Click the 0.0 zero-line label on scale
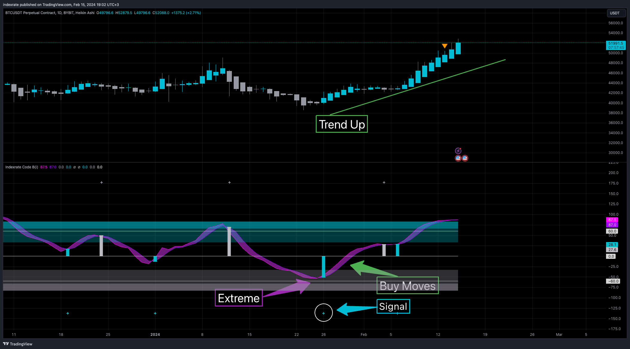The image size is (630, 349). 611,256
